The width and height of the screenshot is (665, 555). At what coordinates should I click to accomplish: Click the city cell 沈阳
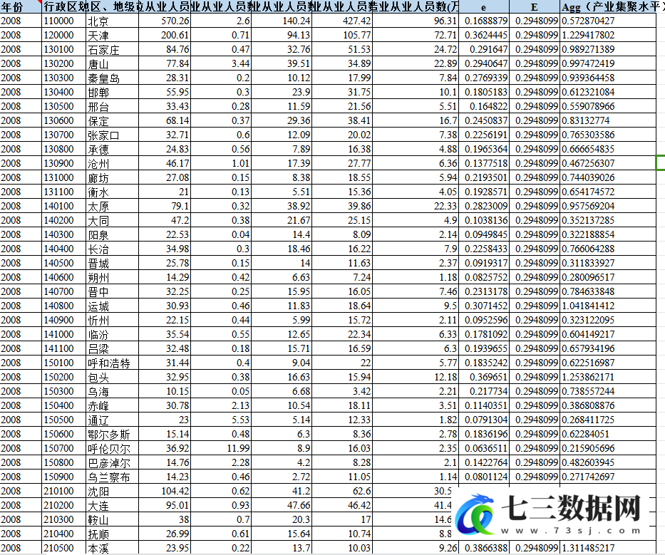112,491
